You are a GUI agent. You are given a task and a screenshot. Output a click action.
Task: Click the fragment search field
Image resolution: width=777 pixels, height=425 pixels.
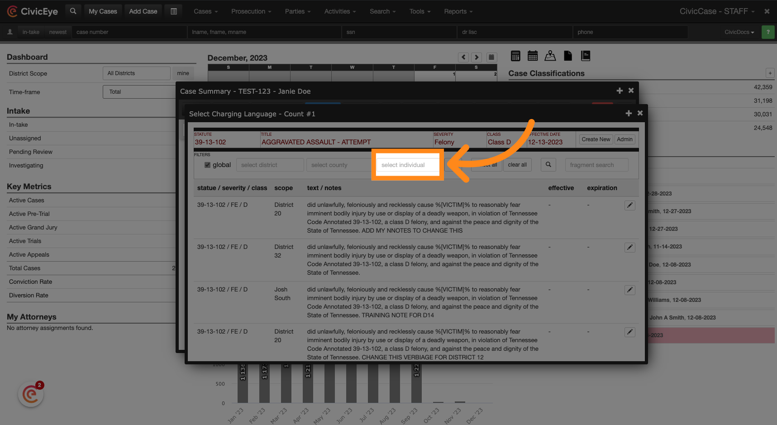click(596, 165)
